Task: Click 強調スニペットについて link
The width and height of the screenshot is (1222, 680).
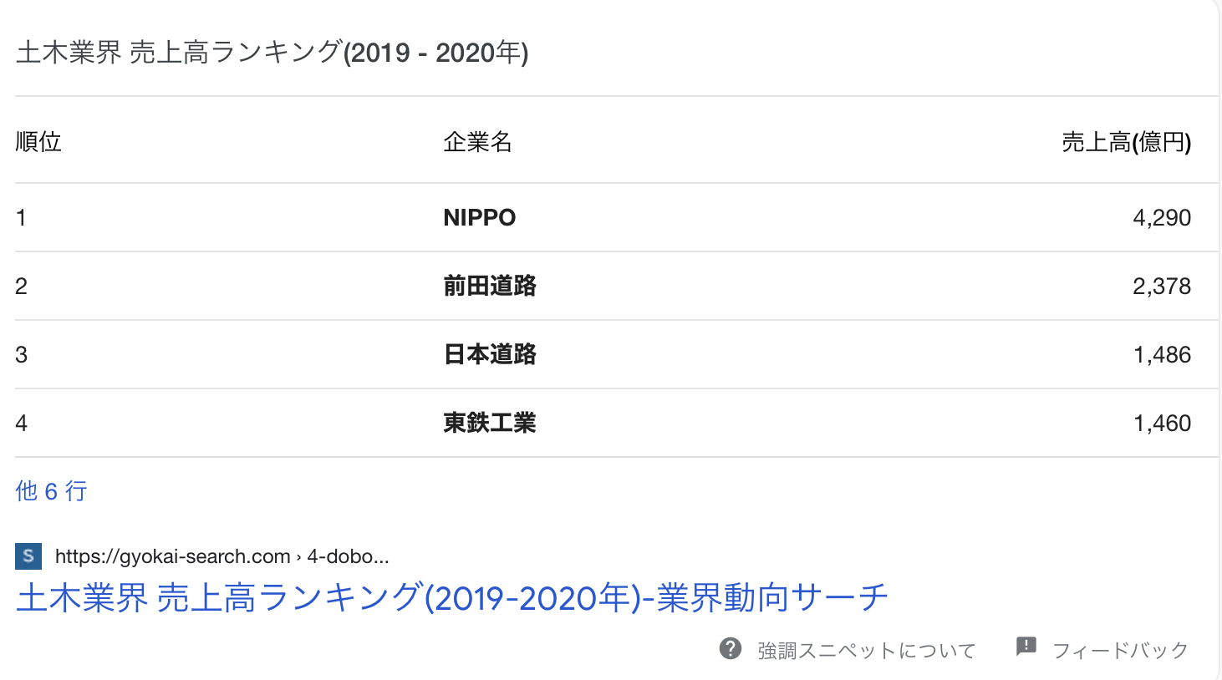Action: tap(867, 651)
